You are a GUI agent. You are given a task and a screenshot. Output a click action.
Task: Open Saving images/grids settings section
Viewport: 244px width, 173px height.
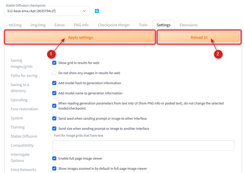coord(22,63)
